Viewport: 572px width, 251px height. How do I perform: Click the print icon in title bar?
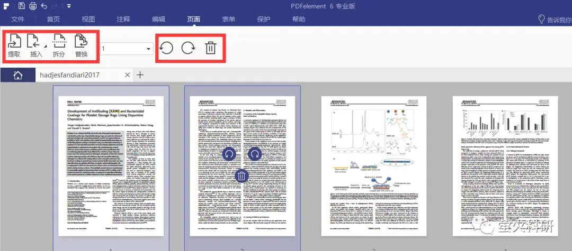(33, 6)
